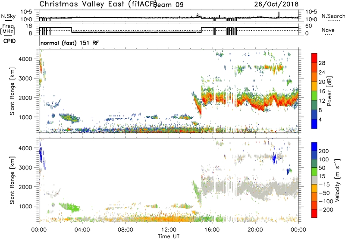Click the 'Velocity [m s-1]' colorbar label
This screenshot has height=239, width=345.
click(x=337, y=180)
